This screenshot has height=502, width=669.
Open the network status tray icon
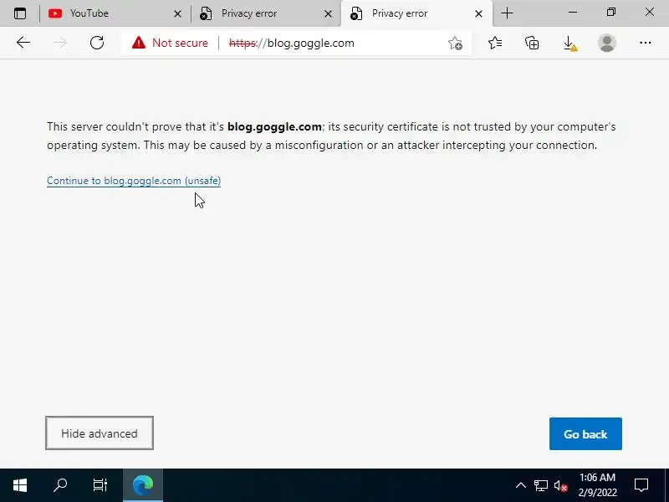[541, 485]
